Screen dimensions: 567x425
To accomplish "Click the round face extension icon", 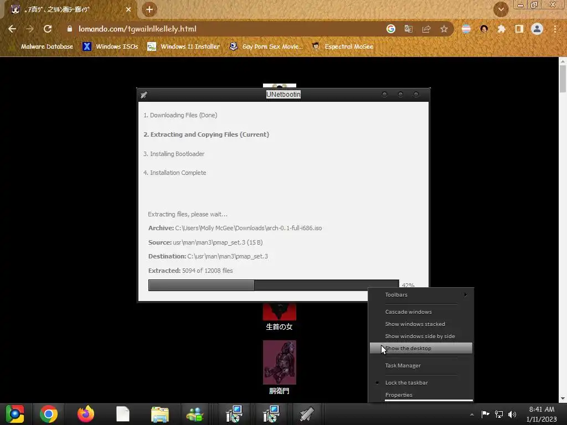I will [484, 29].
